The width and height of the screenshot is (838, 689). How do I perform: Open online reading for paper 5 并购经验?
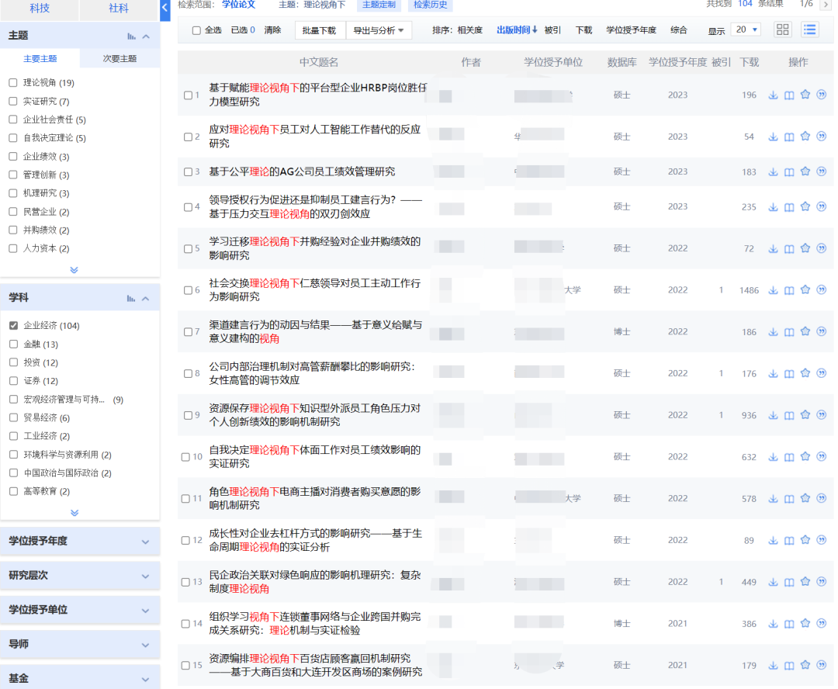click(x=789, y=248)
